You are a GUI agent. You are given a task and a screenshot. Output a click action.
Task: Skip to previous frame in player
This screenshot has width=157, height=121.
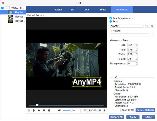point(29,110)
